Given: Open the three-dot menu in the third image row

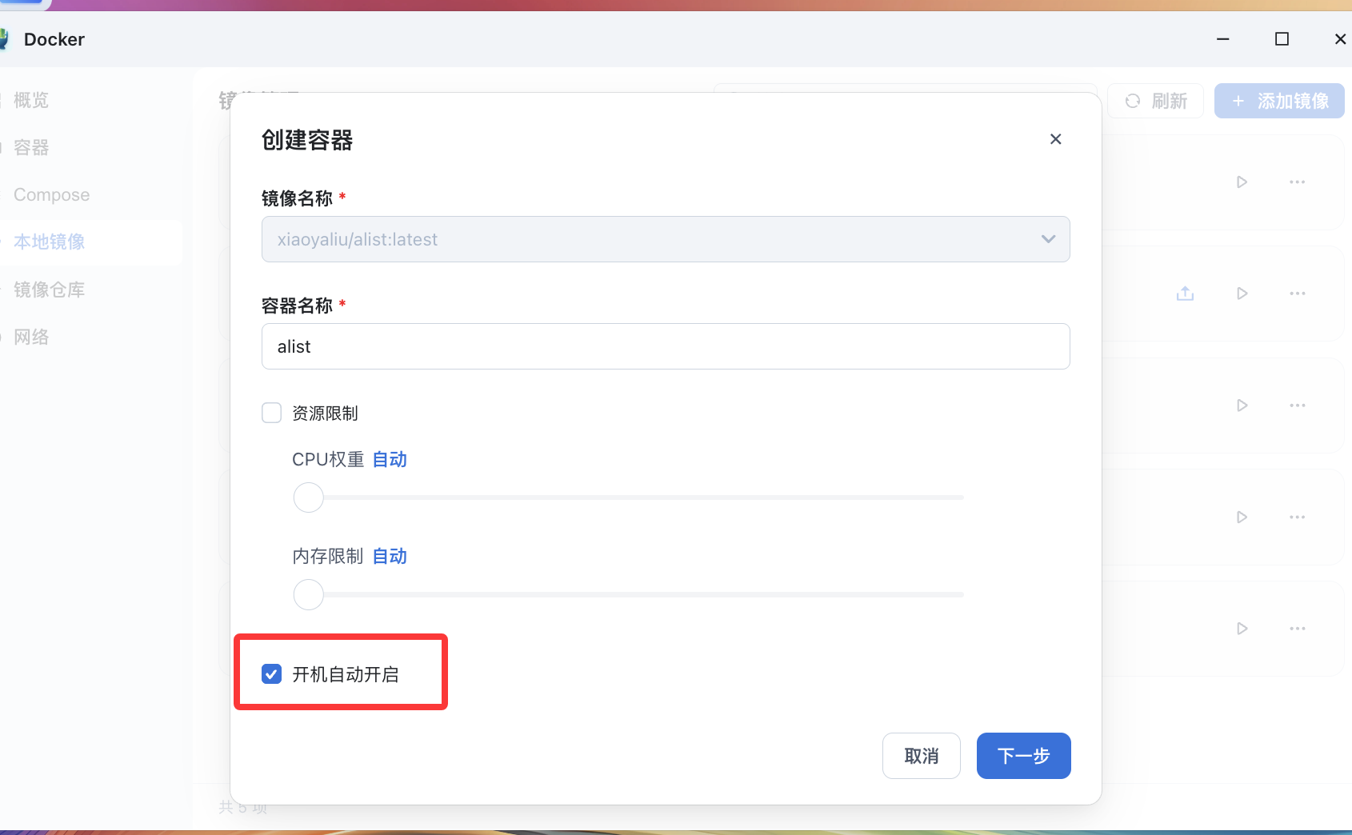Looking at the screenshot, I should pyautogui.click(x=1297, y=406).
